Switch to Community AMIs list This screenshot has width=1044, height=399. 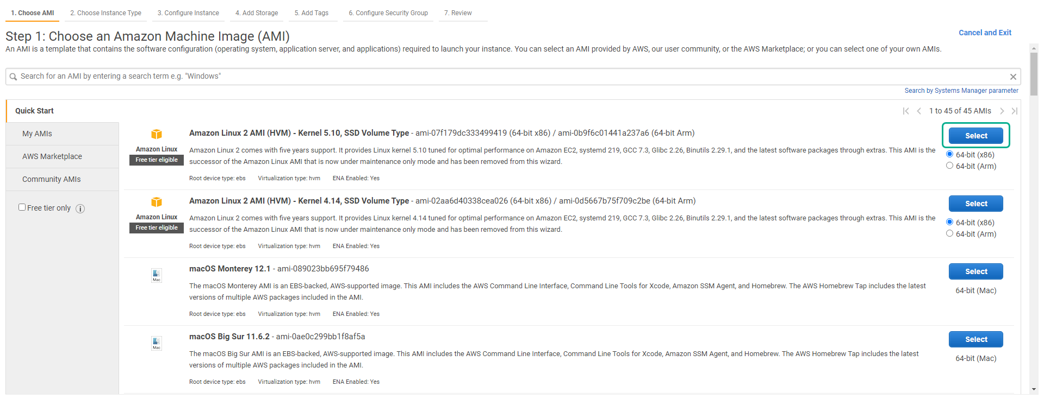(x=51, y=179)
